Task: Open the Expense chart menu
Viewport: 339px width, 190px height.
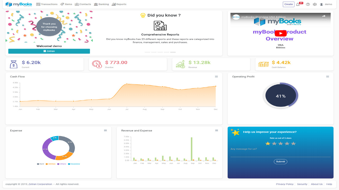Action: coord(105,130)
